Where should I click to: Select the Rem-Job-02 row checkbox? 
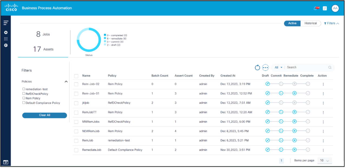[x=76, y=84]
